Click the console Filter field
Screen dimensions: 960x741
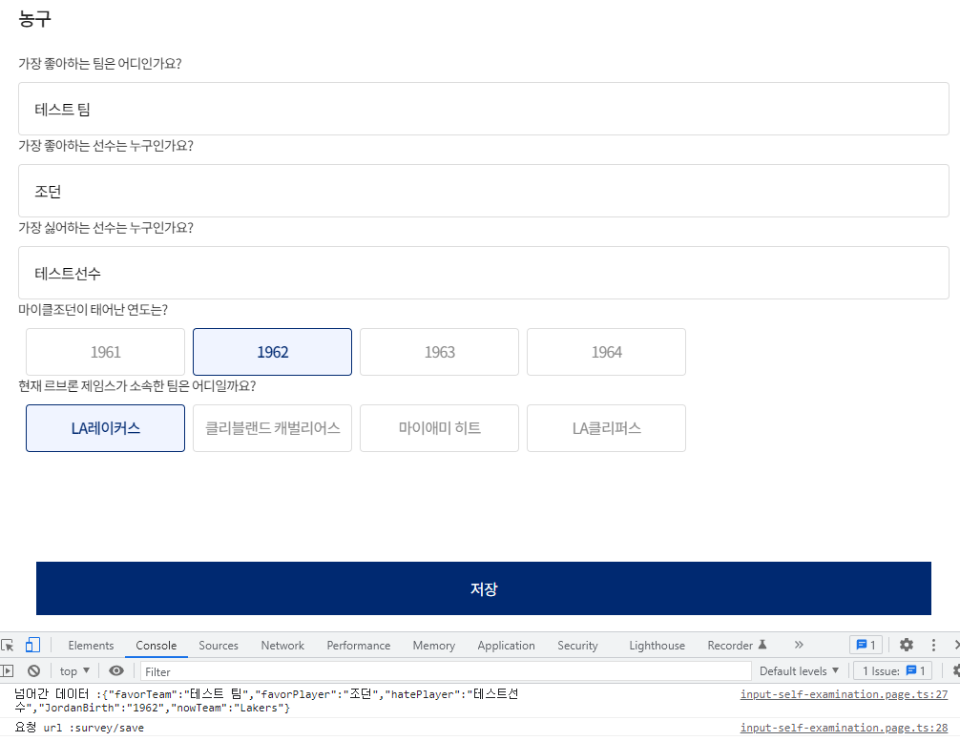(446, 671)
